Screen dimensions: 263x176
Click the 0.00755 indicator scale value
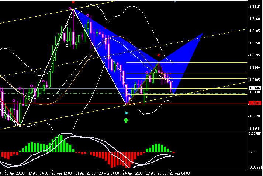pyautogui.click(x=255, y=133)
